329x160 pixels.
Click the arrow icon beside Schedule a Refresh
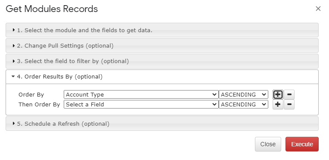[x=14, y=124]
